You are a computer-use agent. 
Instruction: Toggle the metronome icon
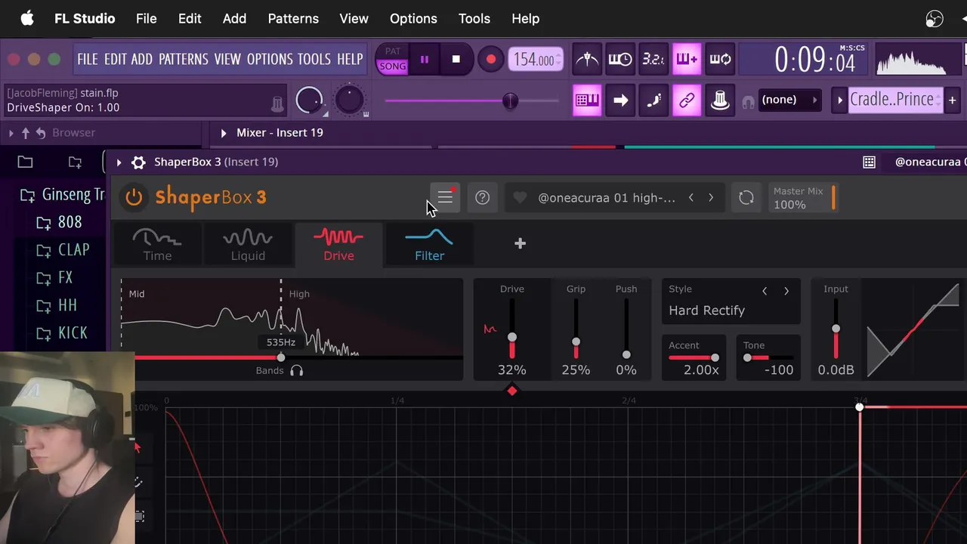pyautogui.click(x=587, y=59)
